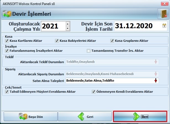Uncheck Faturalanmamış İrsaliyeleri Aktar
This screenshot has width=170, height=124.
tap(7, 51)
